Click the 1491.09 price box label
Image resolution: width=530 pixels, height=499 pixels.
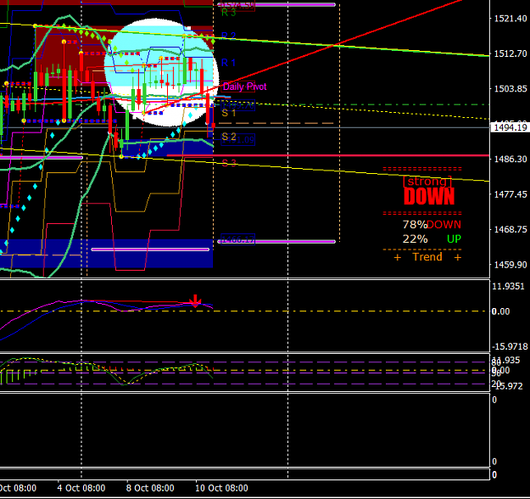(x=238, y=140)
